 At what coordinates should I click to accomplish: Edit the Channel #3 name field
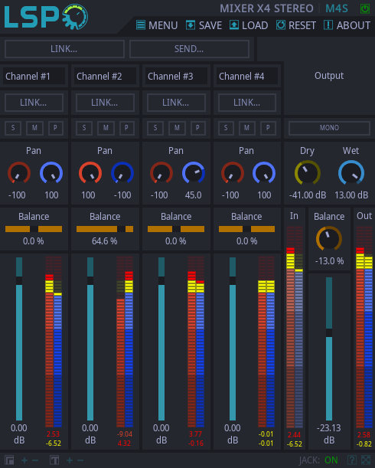[x=176, y=76]
